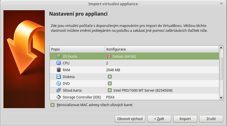Click the RAM memory icon
This screenshot has width=227, height=126.
[58, 70]
